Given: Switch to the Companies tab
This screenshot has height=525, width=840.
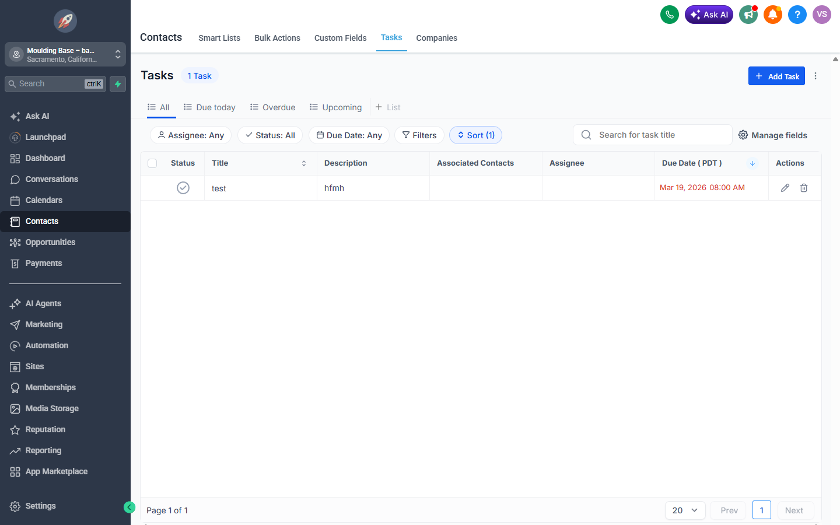Looking at the screenshot, I should pyautogui.click(x=436, y=38).
